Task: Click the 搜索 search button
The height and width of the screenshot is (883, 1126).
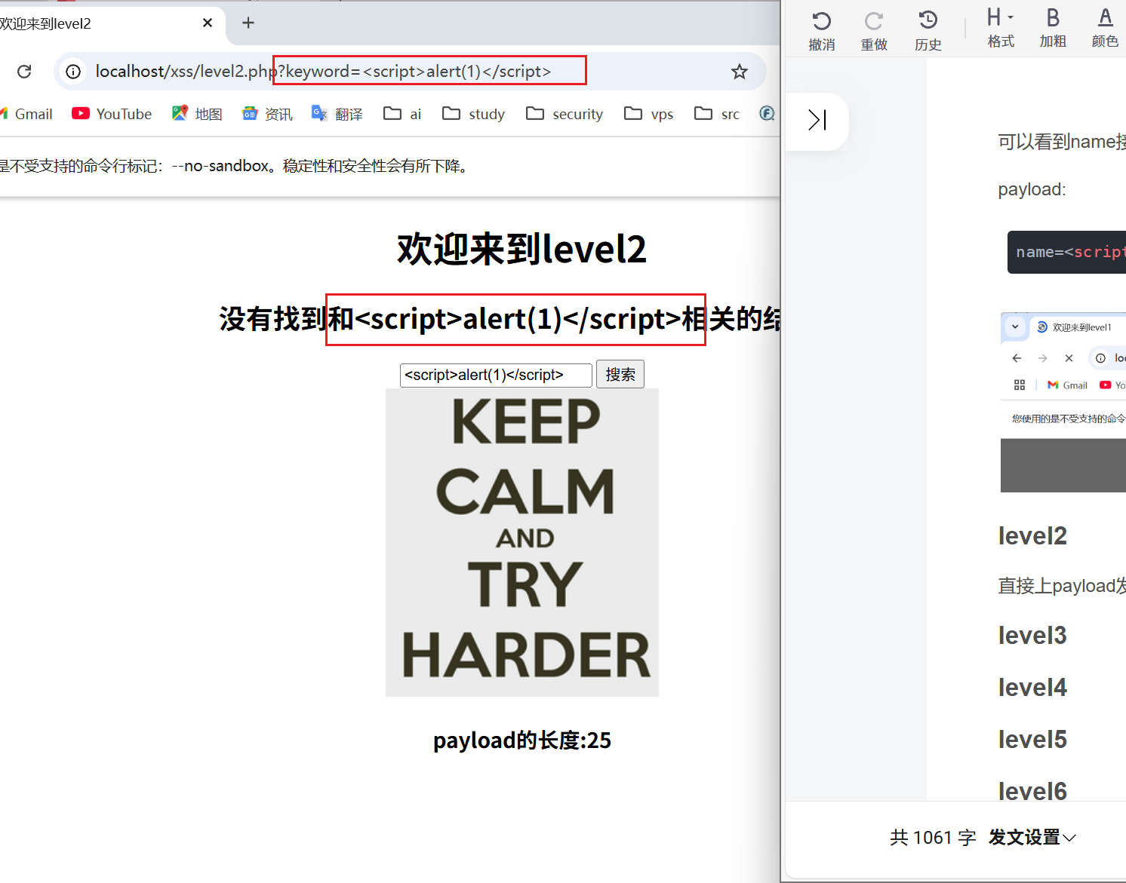Action: point(620,375)
